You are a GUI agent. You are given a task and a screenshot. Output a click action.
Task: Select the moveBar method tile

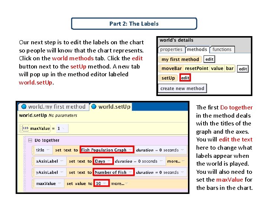click(172, 68)
